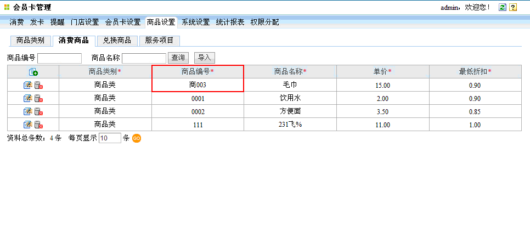Delete the 方便面 product row
This screenshot has height=248, width=530.
coord(38,111)
